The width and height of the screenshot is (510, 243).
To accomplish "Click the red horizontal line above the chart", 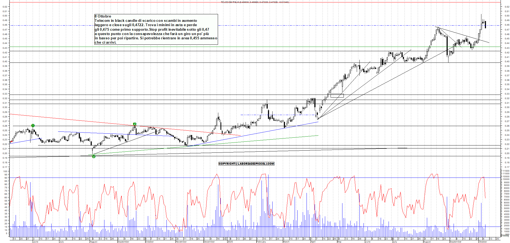I will 108,2.
